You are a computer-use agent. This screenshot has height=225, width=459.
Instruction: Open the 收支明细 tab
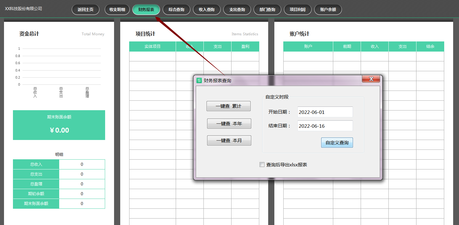click(117, 10)
